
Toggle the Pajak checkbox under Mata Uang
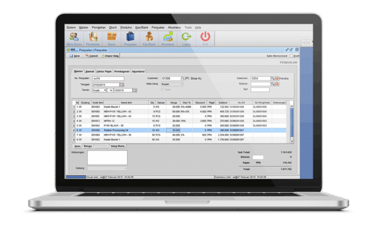(162, 89)
